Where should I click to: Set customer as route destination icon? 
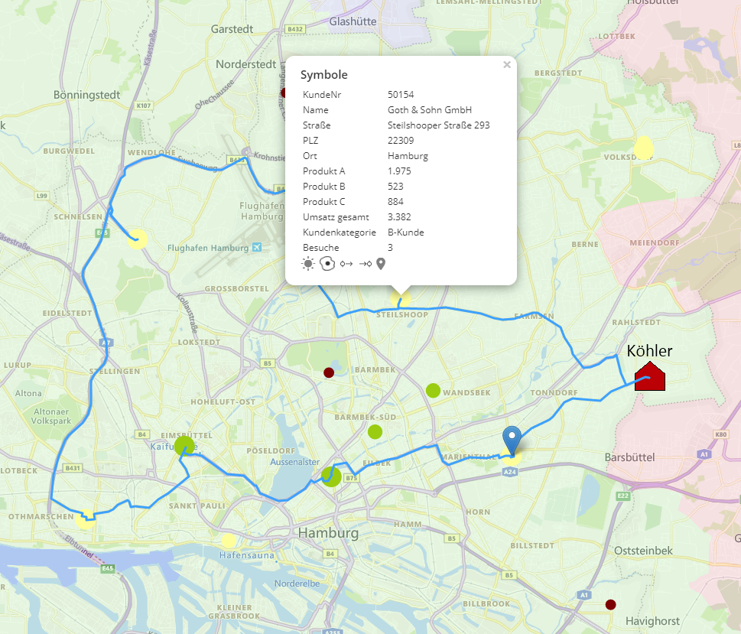click(365, 264)
